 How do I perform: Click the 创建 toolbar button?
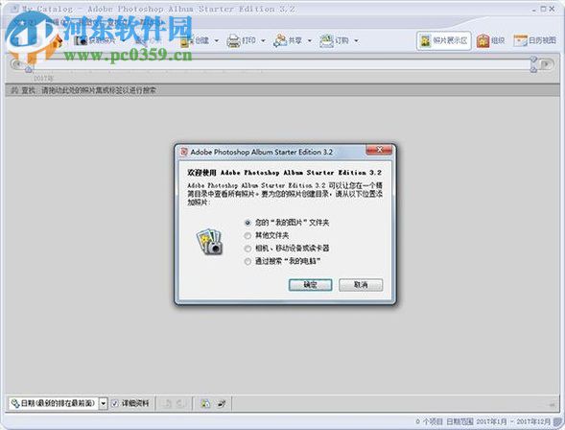coord(195,40)
